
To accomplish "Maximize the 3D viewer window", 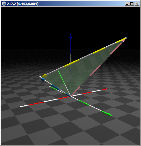I will click(131, 4).
